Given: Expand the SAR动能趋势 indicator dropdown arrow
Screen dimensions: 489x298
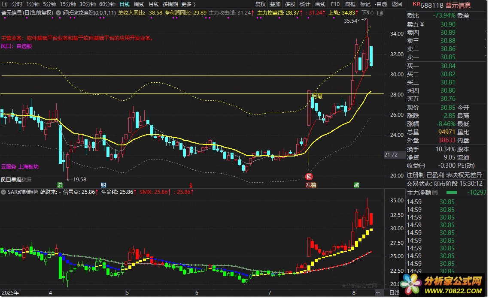Looking at the screenshot, I should (3, 192).
